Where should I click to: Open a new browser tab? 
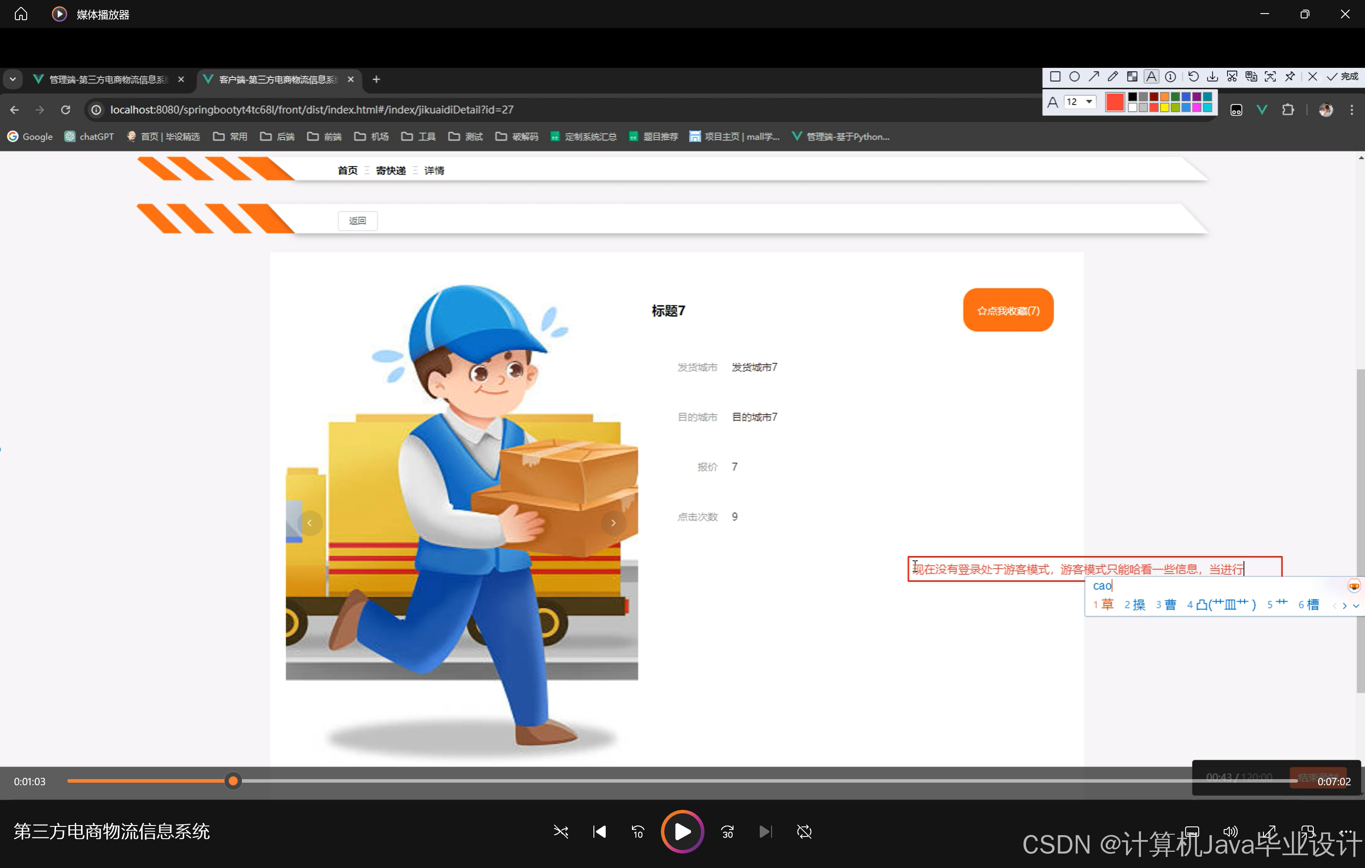click(376, 79)
